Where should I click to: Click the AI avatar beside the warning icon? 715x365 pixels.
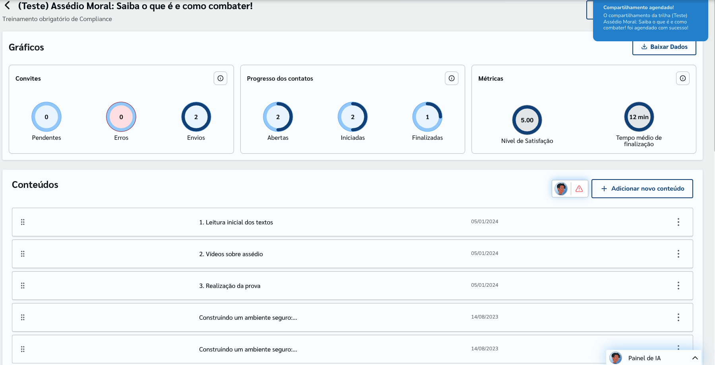point(561,189)
